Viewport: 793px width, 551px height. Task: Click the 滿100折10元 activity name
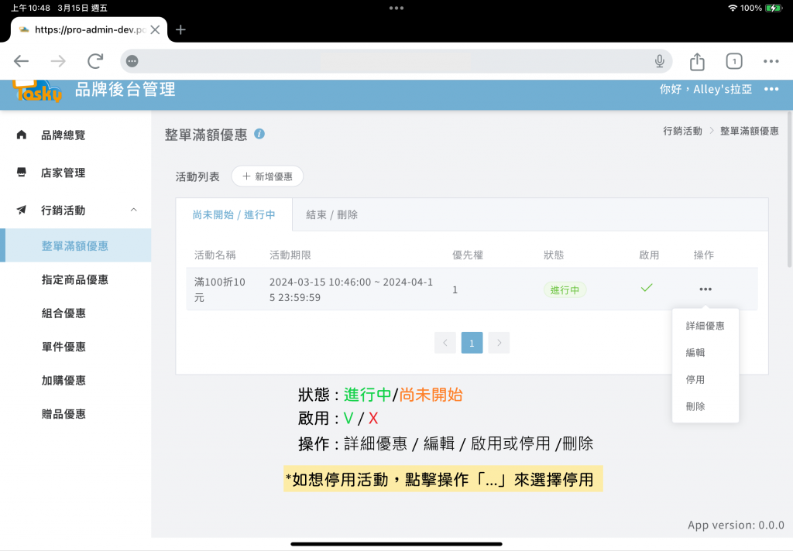pos(220,289)
